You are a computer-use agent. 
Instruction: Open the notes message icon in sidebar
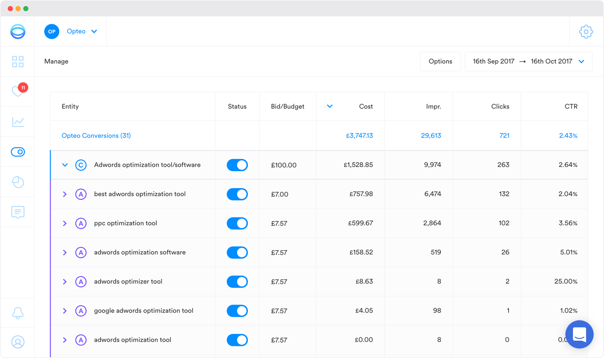18,212
